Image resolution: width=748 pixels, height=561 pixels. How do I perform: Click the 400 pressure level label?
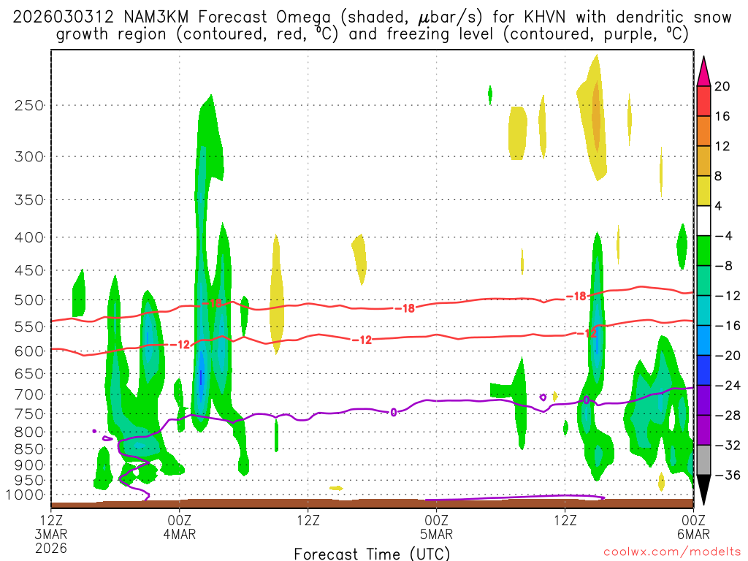pos(29,237)
